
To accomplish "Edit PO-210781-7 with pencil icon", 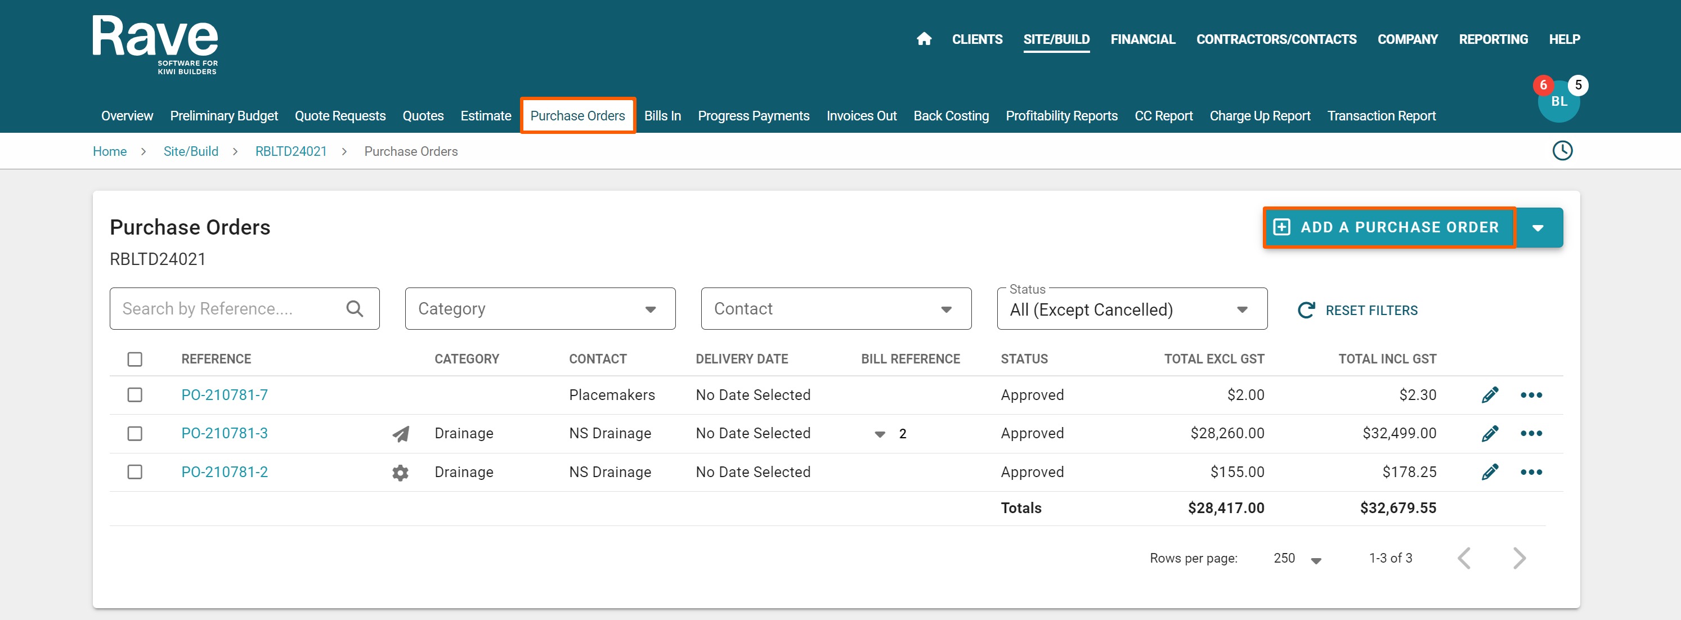I will coord(1490,395).
